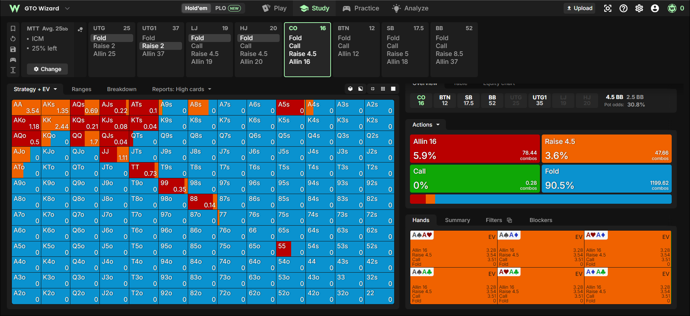Viewport: 690px width, 316px height.
Task: Click the dotted grid view icon
Action: [383, 89]
